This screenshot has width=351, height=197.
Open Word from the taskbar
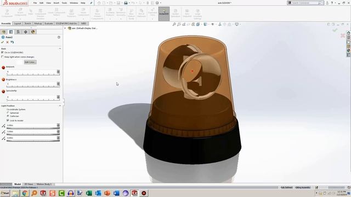pyautogui.click(x=116, y=193)
